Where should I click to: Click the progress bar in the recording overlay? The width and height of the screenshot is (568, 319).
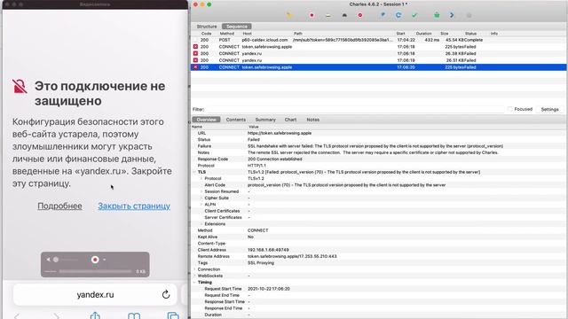pyautogui.click(x=95, y=271)
